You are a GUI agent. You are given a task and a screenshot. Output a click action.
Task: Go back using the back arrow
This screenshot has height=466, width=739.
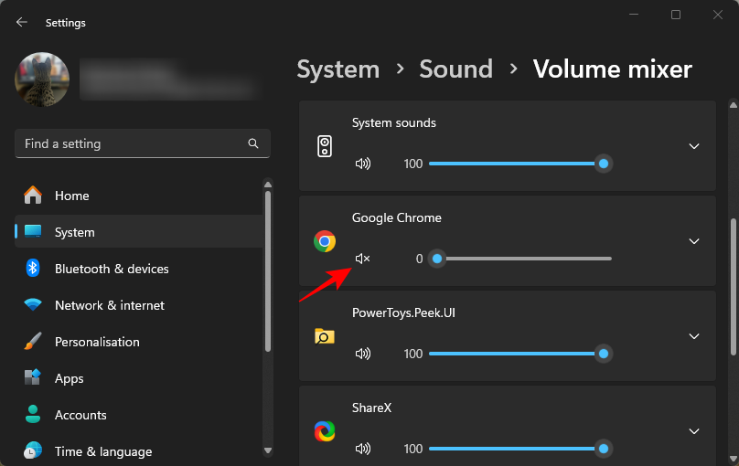[x=22, y=22]
